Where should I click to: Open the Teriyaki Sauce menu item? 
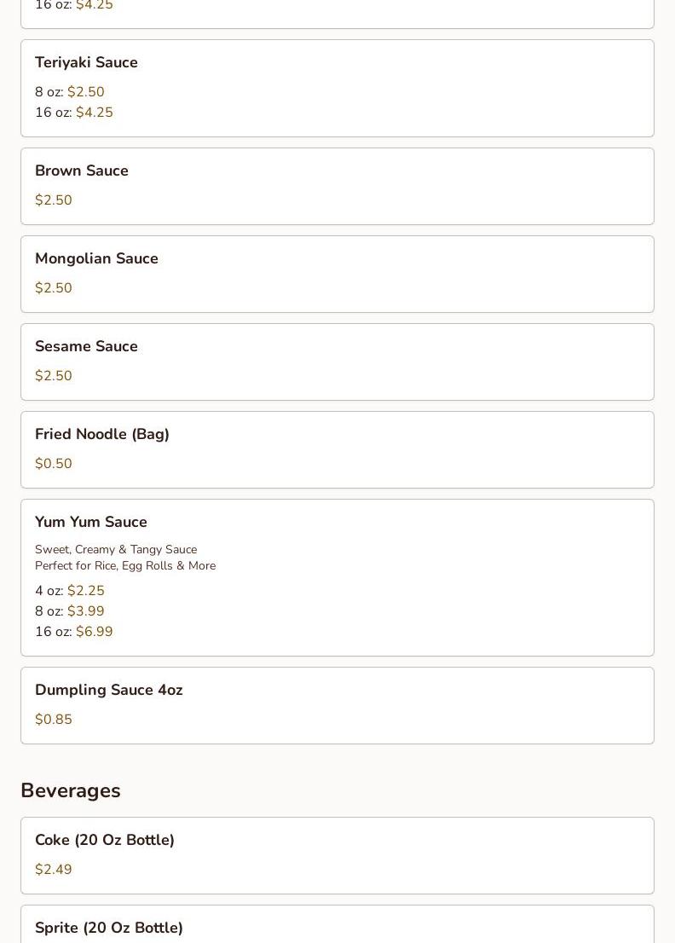337,89
